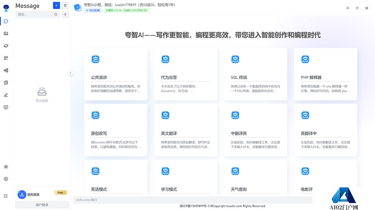Open the documents sidebar icon
The height and width of the screenshot is (210, 375).
coord(6,82)
